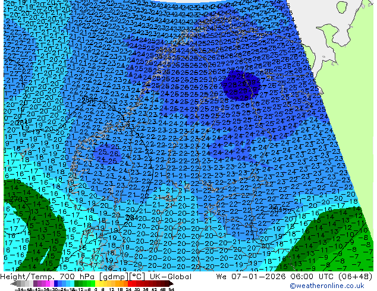Select the 'Height/Temp. 700 hPa' chart title
Viewport: 377px width, 291px height.
click(x=48, y=277)
